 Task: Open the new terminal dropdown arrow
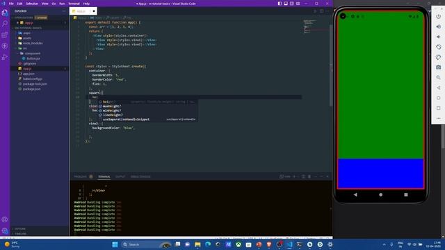pos(298,176)
